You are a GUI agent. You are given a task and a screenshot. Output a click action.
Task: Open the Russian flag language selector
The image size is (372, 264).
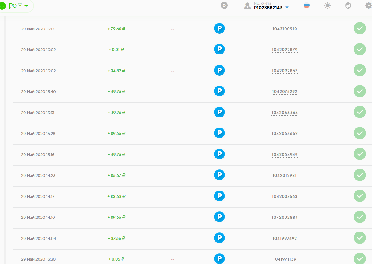click(x=306, y=6)
